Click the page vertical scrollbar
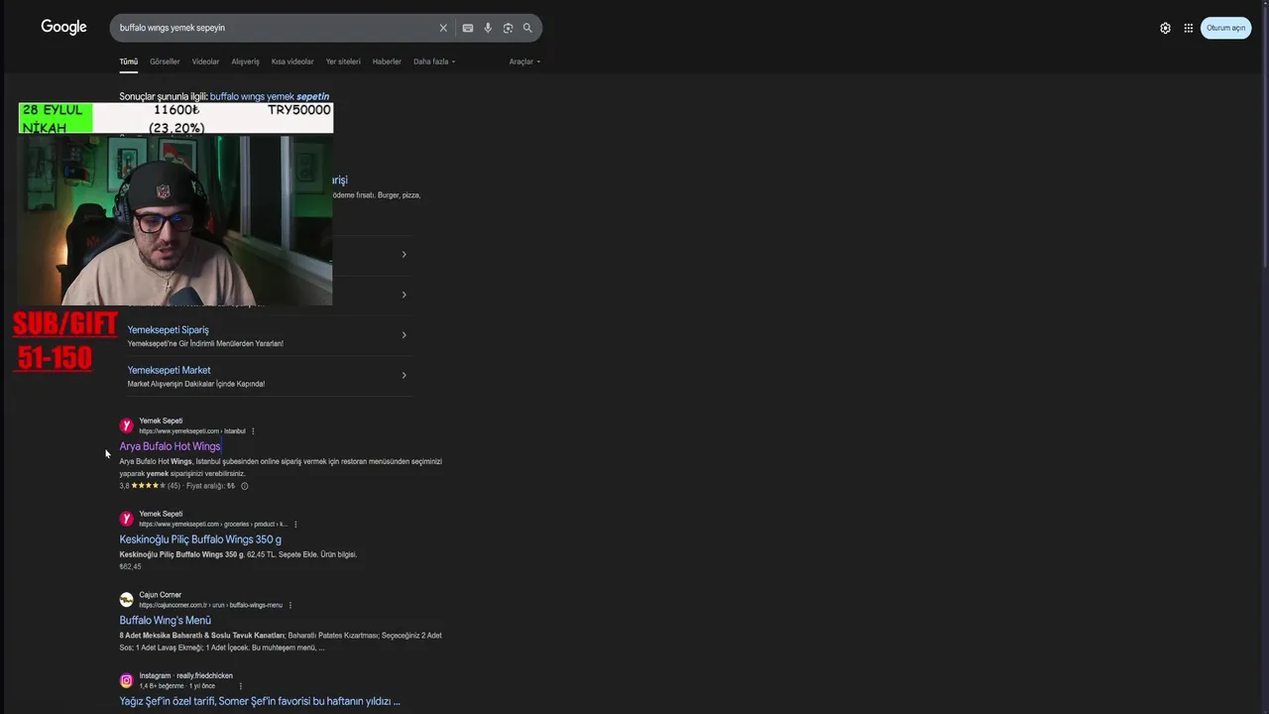This screenshot has width=1269, height=714. tap(1263, 139)
